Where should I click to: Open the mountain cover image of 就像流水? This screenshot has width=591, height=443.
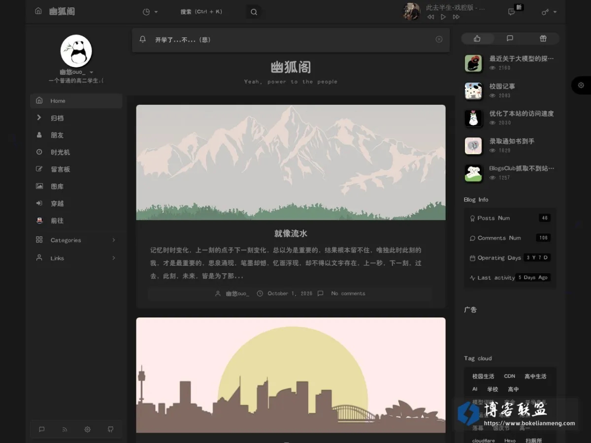click(x=291, y=162)
